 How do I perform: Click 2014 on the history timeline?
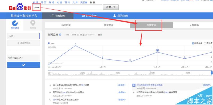pyautogui.click(x=153, y=73)
